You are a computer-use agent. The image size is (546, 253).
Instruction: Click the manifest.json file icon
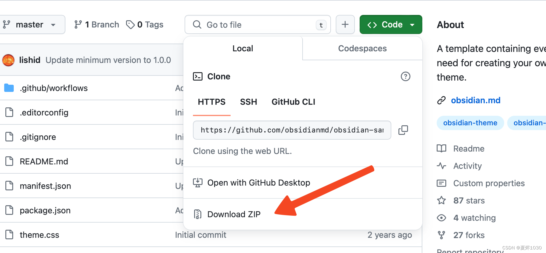tap(9, 186)
